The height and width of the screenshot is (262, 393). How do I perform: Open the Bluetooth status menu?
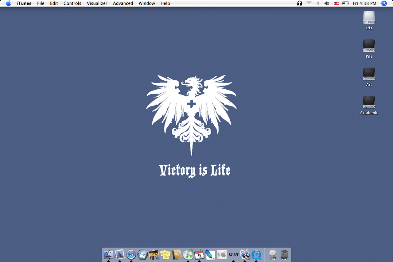pos(318,3)
